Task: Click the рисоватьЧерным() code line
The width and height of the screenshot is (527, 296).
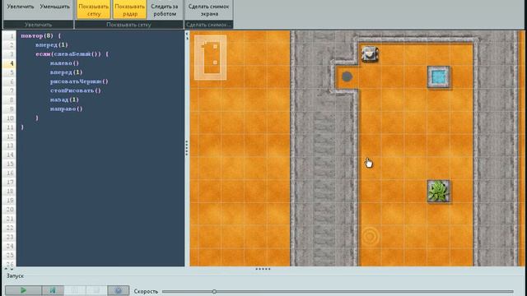Action: [79, 81]
